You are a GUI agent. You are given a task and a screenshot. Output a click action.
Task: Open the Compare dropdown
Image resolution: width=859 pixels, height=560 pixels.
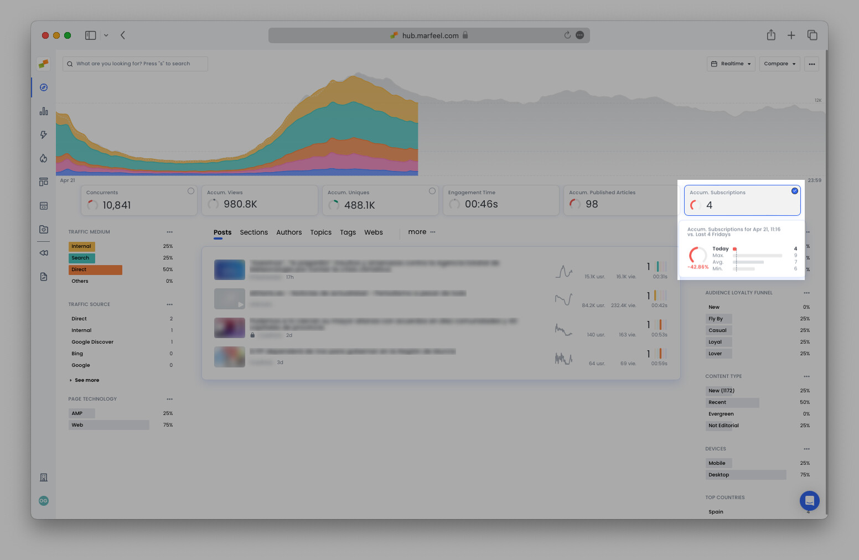(x=779, y=64)
